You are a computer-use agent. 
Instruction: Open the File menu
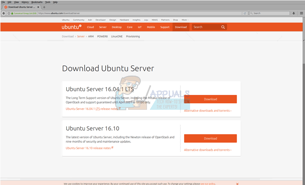click(3, 2)
